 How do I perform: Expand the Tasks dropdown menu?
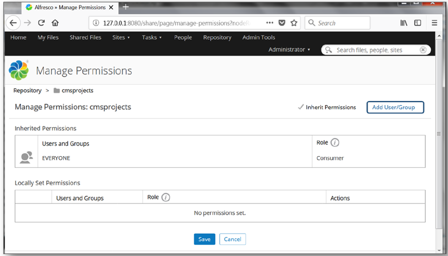(x=151, y=37)
